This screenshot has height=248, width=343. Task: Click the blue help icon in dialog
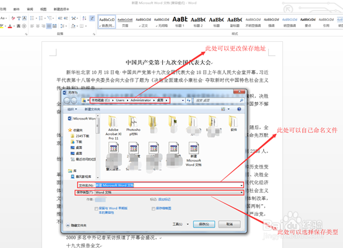point(239,109)
